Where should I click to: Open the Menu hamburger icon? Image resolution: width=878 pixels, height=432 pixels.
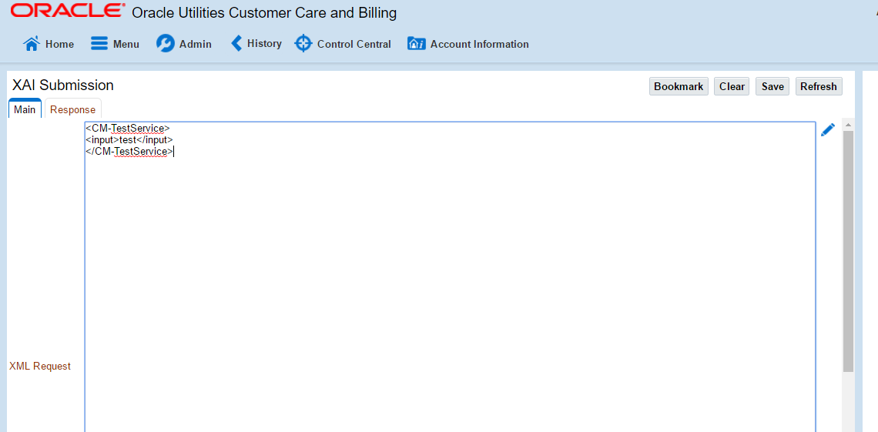pos(99,44)
